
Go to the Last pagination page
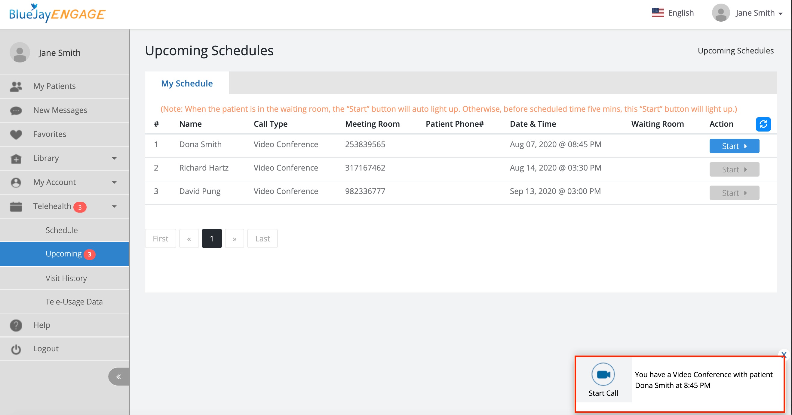(x=262, y=238)
